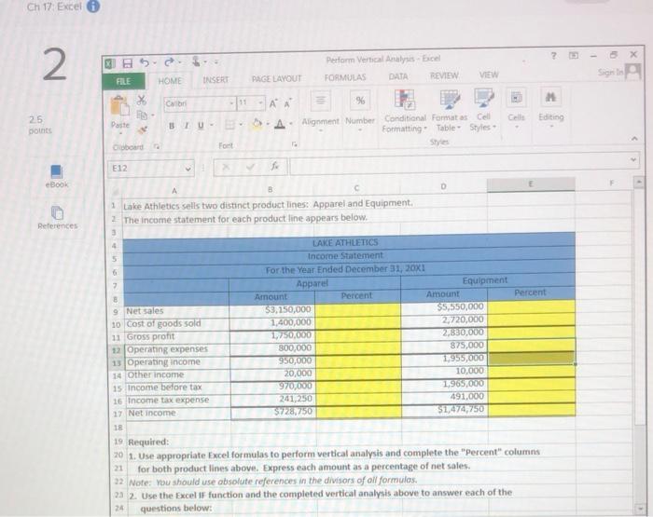This screenshot has height=517, width=653.
Task: Open the Calibri font name dropdown
Action: [x=232, y=102]
